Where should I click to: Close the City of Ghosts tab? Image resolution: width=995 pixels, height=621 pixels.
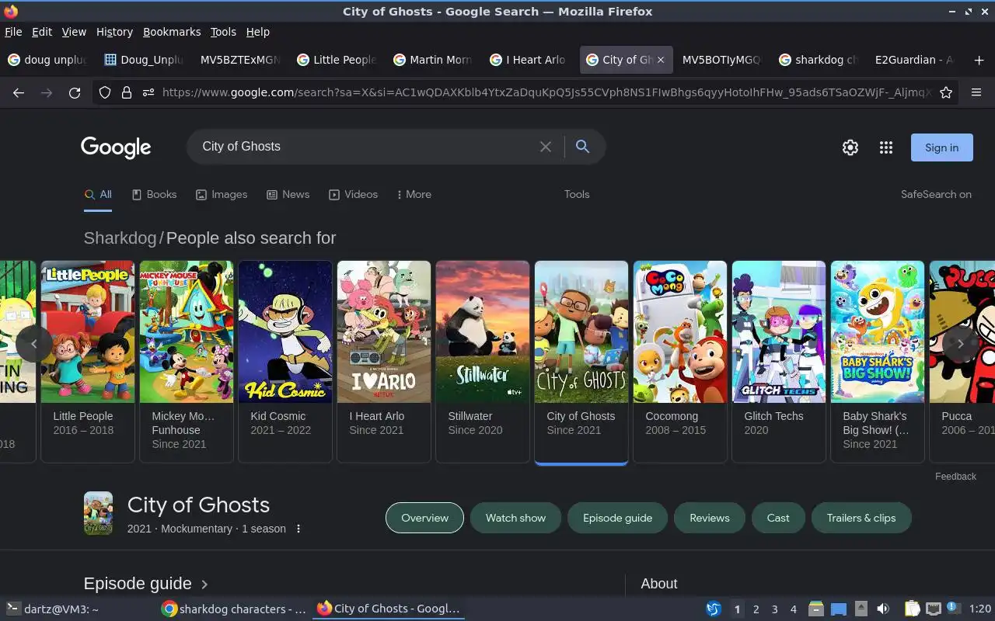(x=661, y=60)
